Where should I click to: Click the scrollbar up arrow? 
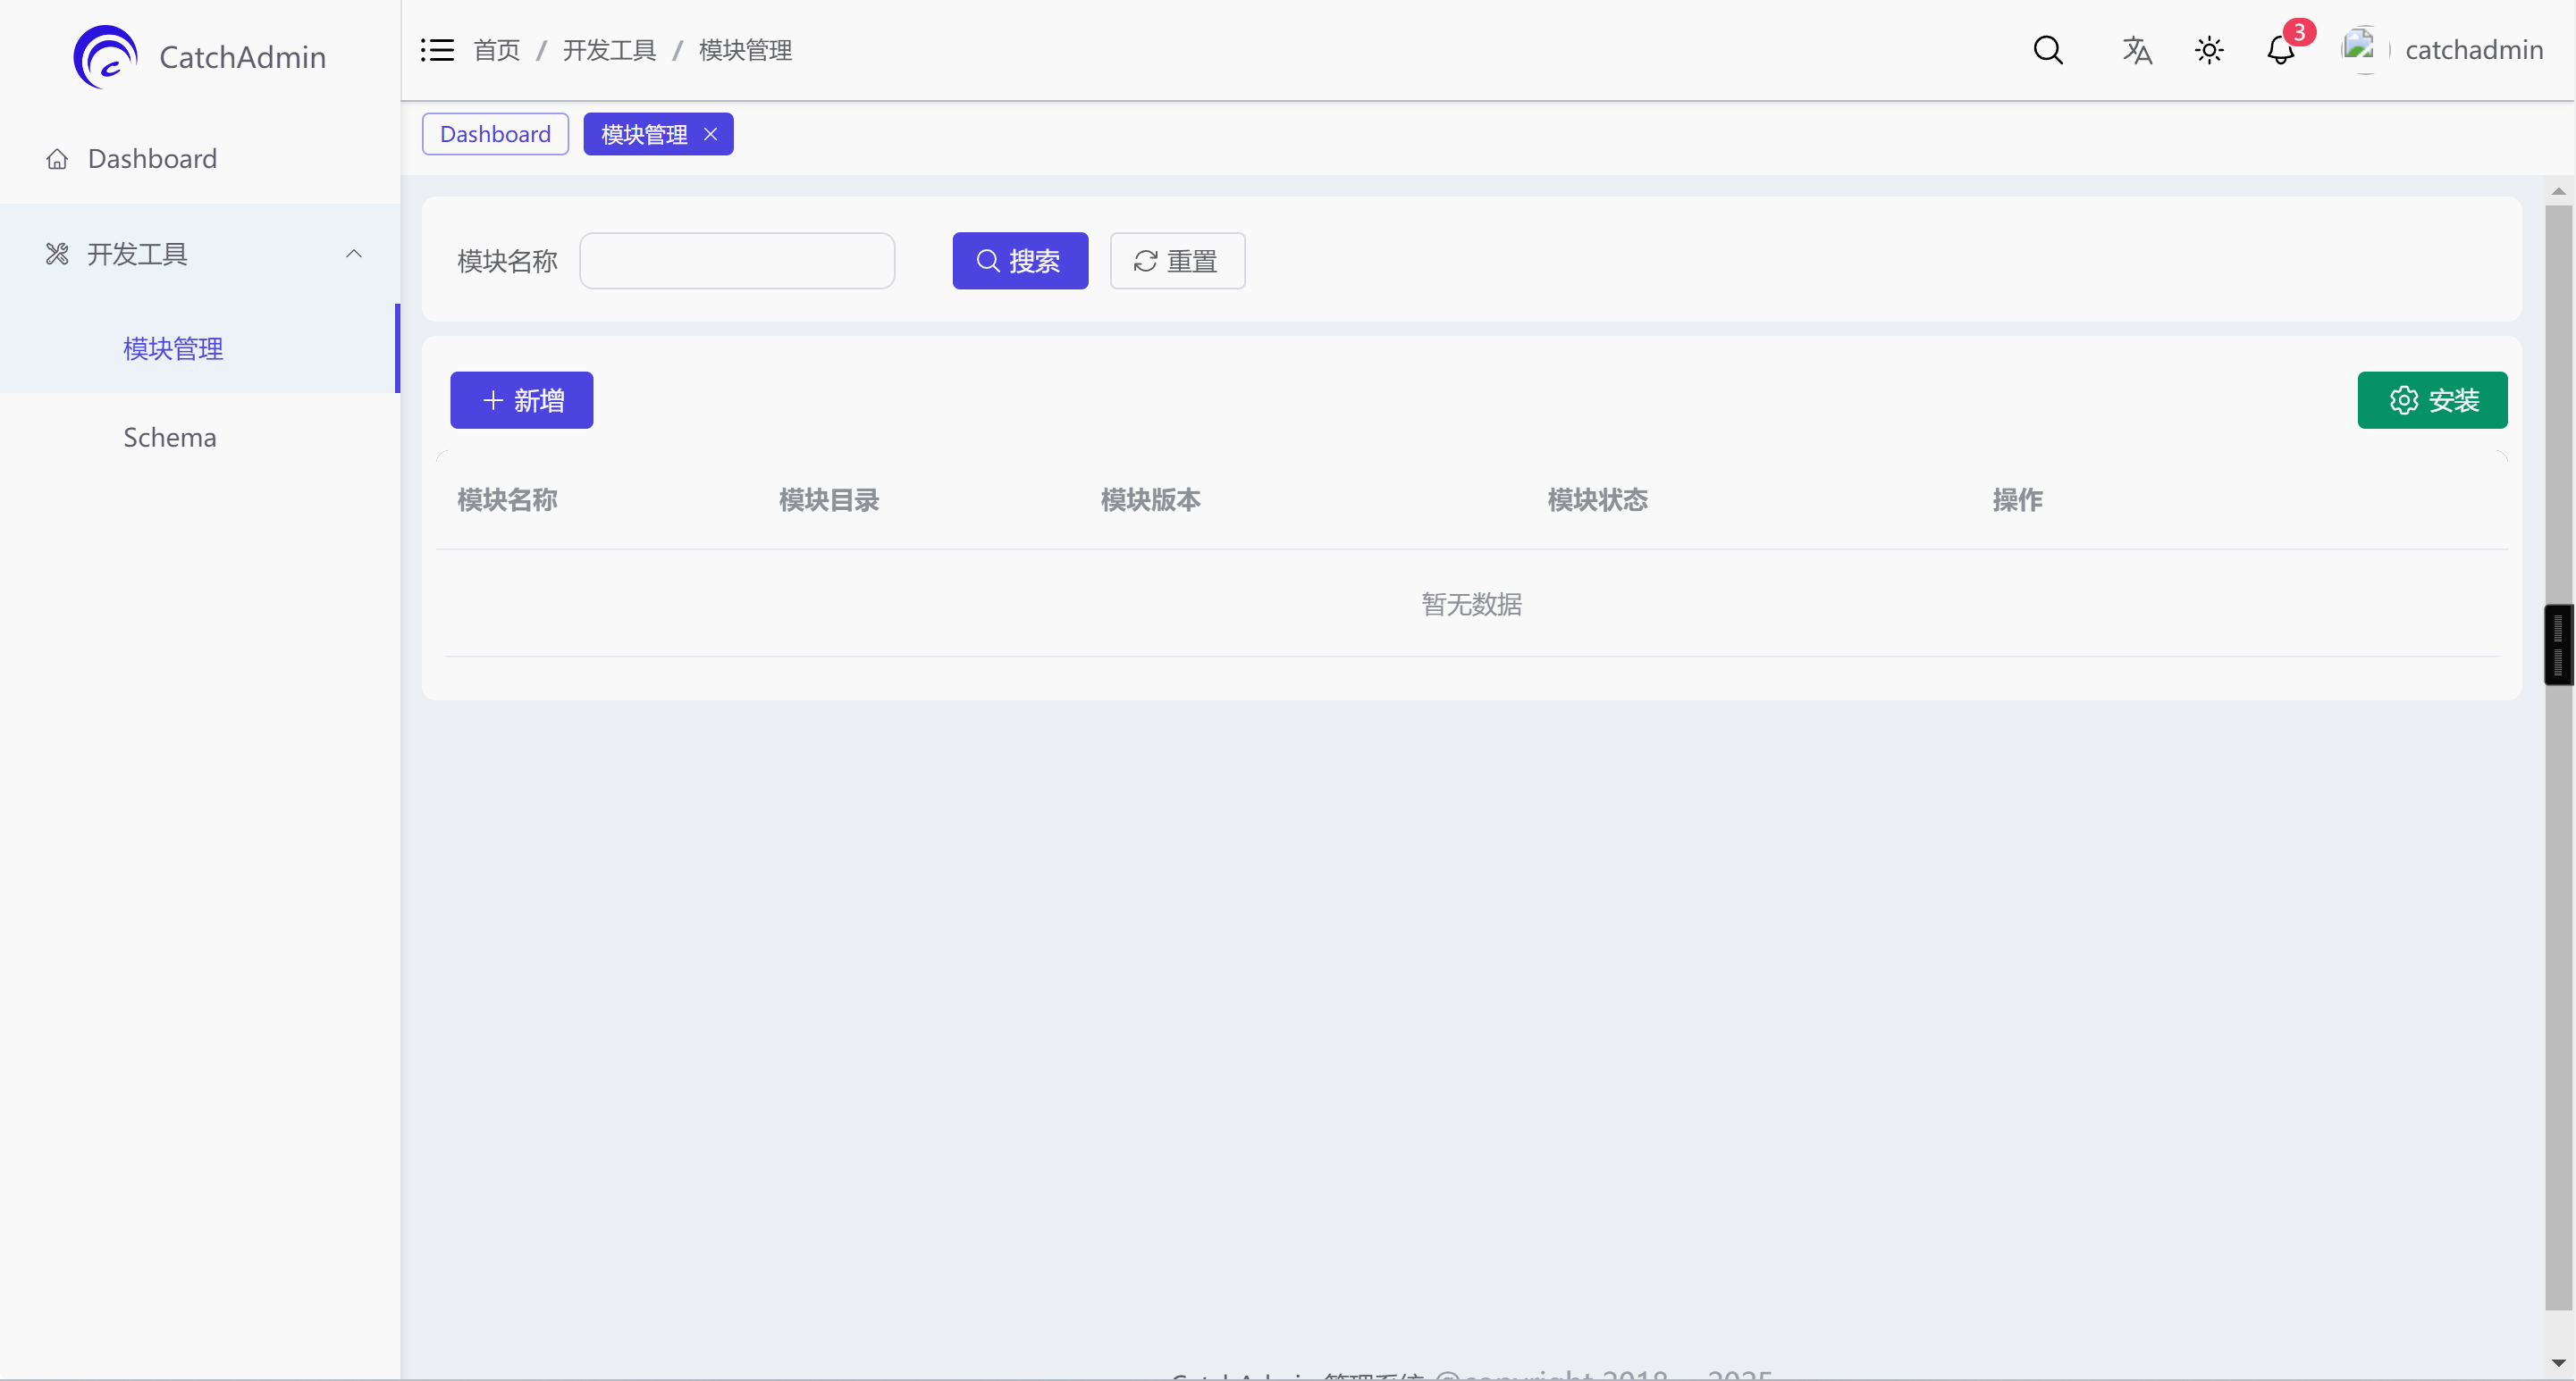click(x=2558, y=191)
